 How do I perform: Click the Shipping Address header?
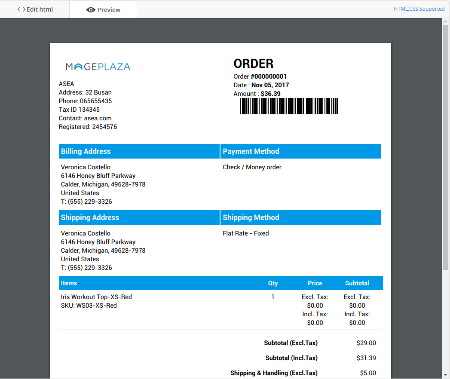pyautogui.click(x=90, y=217)
